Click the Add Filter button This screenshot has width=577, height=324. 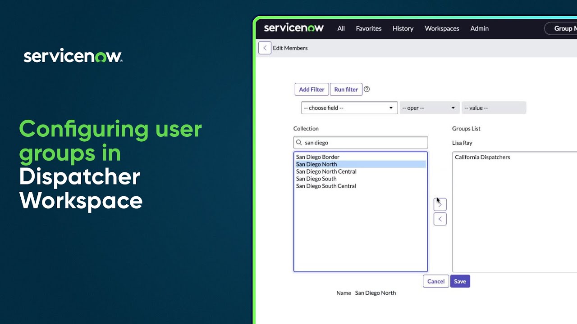pyautogui.click(x=311, y=89)
